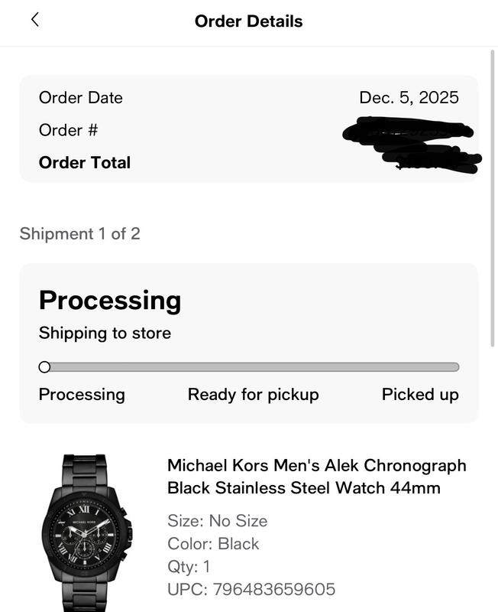498x612 pixels.
Task: Click the "Shipment 1 of 2" label
Action: tap(79, 234)
